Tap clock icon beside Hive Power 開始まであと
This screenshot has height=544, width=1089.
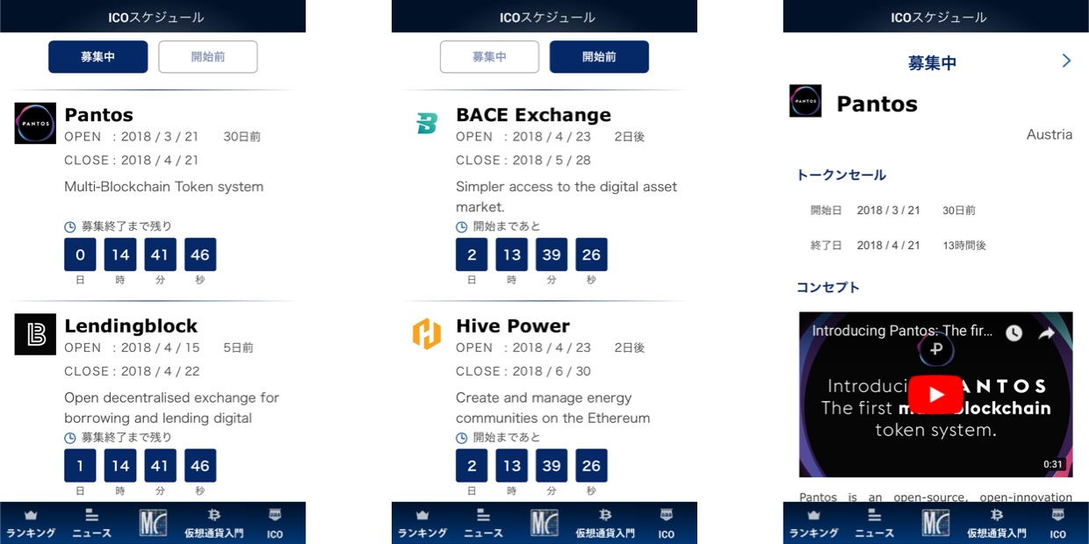pos(462,438)
